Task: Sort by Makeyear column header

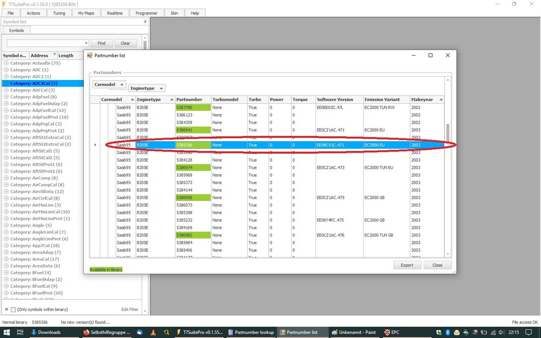Action: pyautogui.click(x=427, y=100)
